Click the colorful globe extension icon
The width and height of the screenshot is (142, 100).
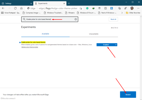(x=93, y=8)
